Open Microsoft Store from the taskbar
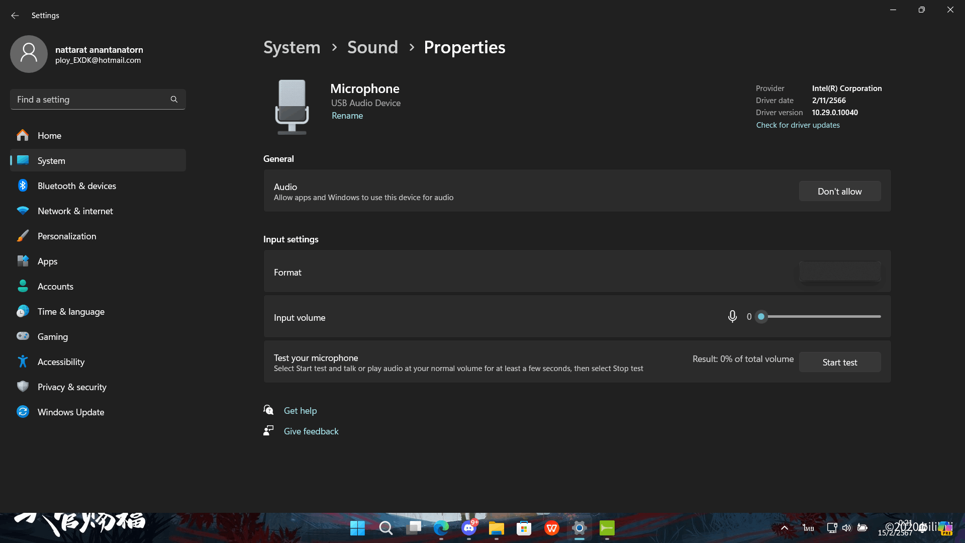Viewport: 965px width, 543px height. tap(524, 528)
